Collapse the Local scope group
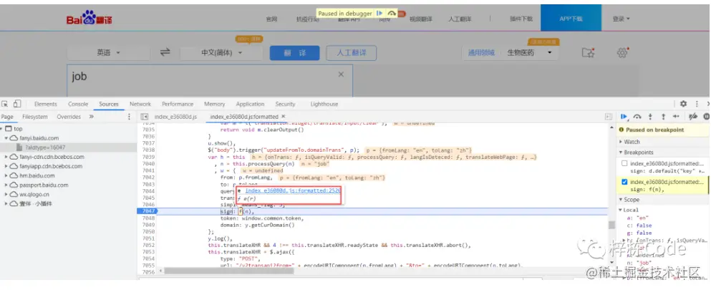 pyautogui.click(x=620, y=210)
